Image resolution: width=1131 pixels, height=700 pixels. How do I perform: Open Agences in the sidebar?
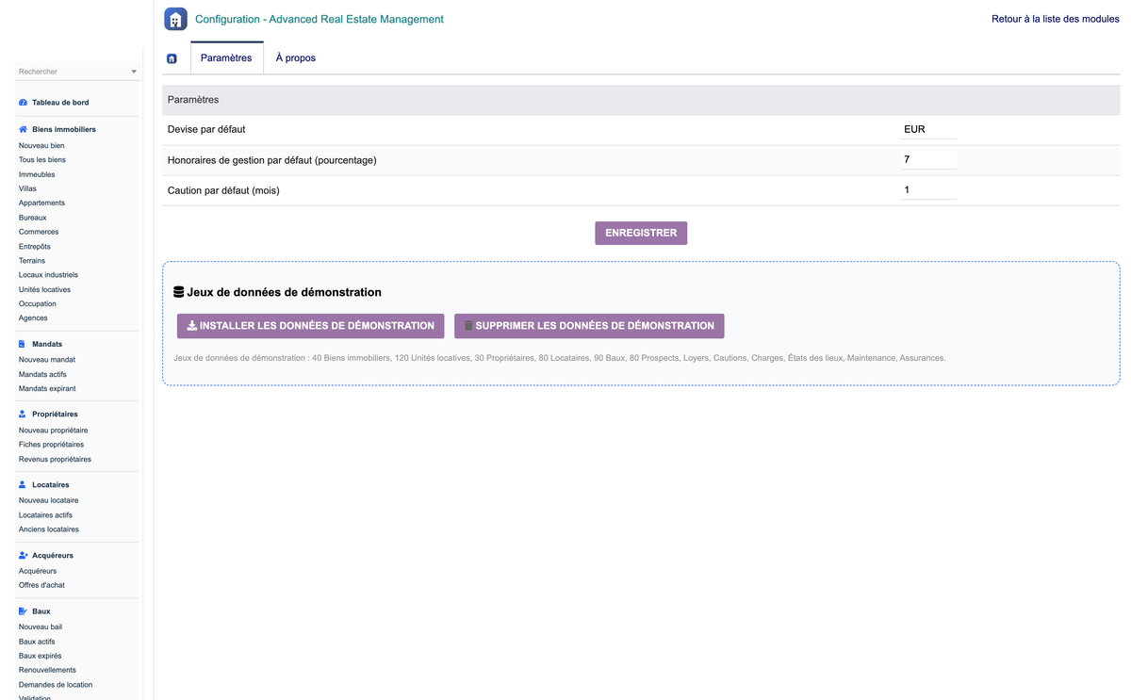33,317
